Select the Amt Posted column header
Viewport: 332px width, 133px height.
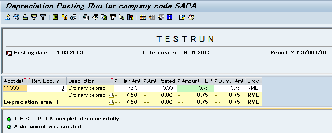pos(160,81)
